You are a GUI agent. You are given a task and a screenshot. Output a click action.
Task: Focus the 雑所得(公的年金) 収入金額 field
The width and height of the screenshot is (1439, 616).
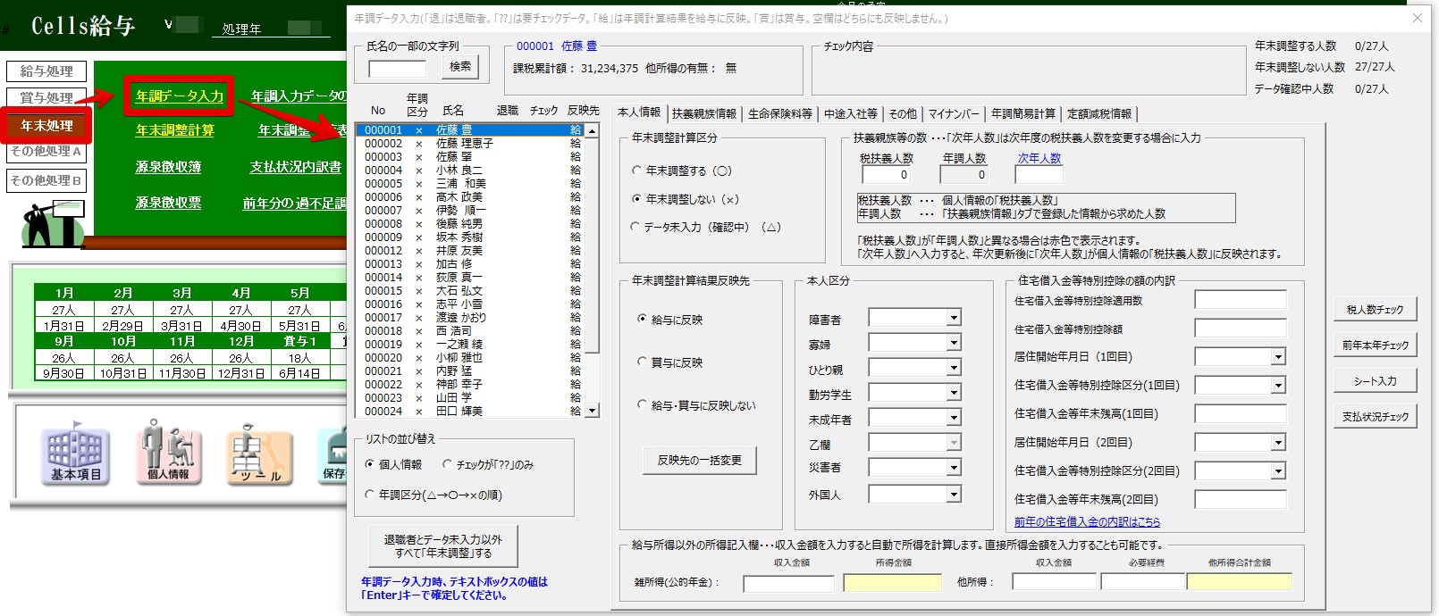[788, 583]
